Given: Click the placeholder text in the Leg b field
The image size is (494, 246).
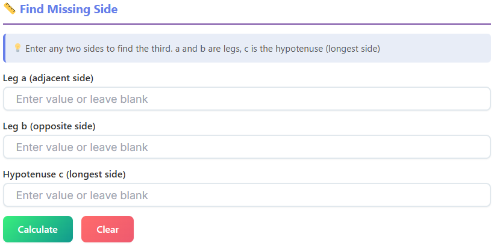Looking at the screenshot, I should [x=82, y=147].
